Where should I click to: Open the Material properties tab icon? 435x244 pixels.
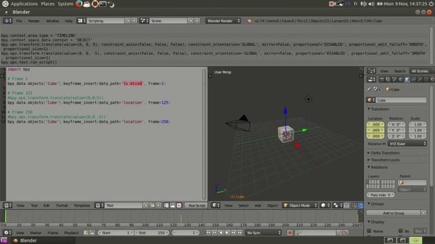click(432, 80)
